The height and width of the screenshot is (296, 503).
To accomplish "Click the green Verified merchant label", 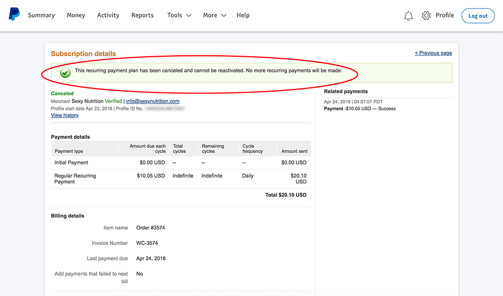I will tap(113, 101).
